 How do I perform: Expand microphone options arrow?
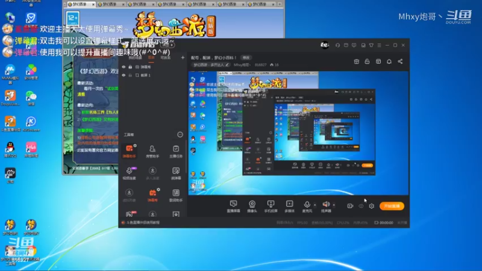click(315, 205)
